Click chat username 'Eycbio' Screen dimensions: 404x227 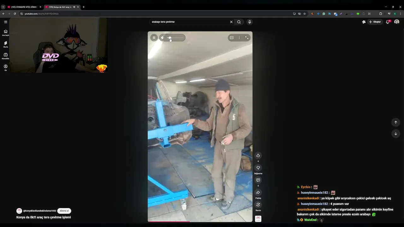click(306, 187)
